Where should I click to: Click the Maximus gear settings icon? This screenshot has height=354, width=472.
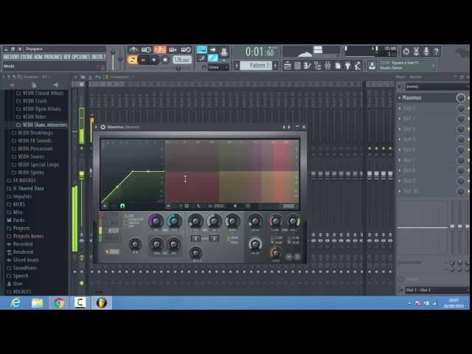click(x=103, y=127)
